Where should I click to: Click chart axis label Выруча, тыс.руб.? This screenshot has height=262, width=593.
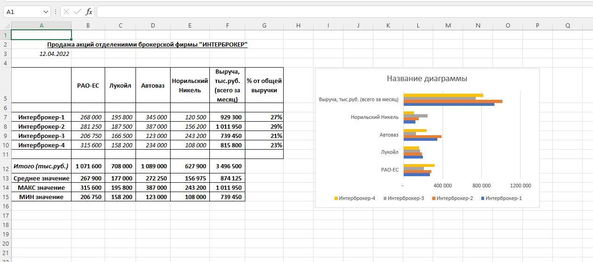click(x=358, y=99)
